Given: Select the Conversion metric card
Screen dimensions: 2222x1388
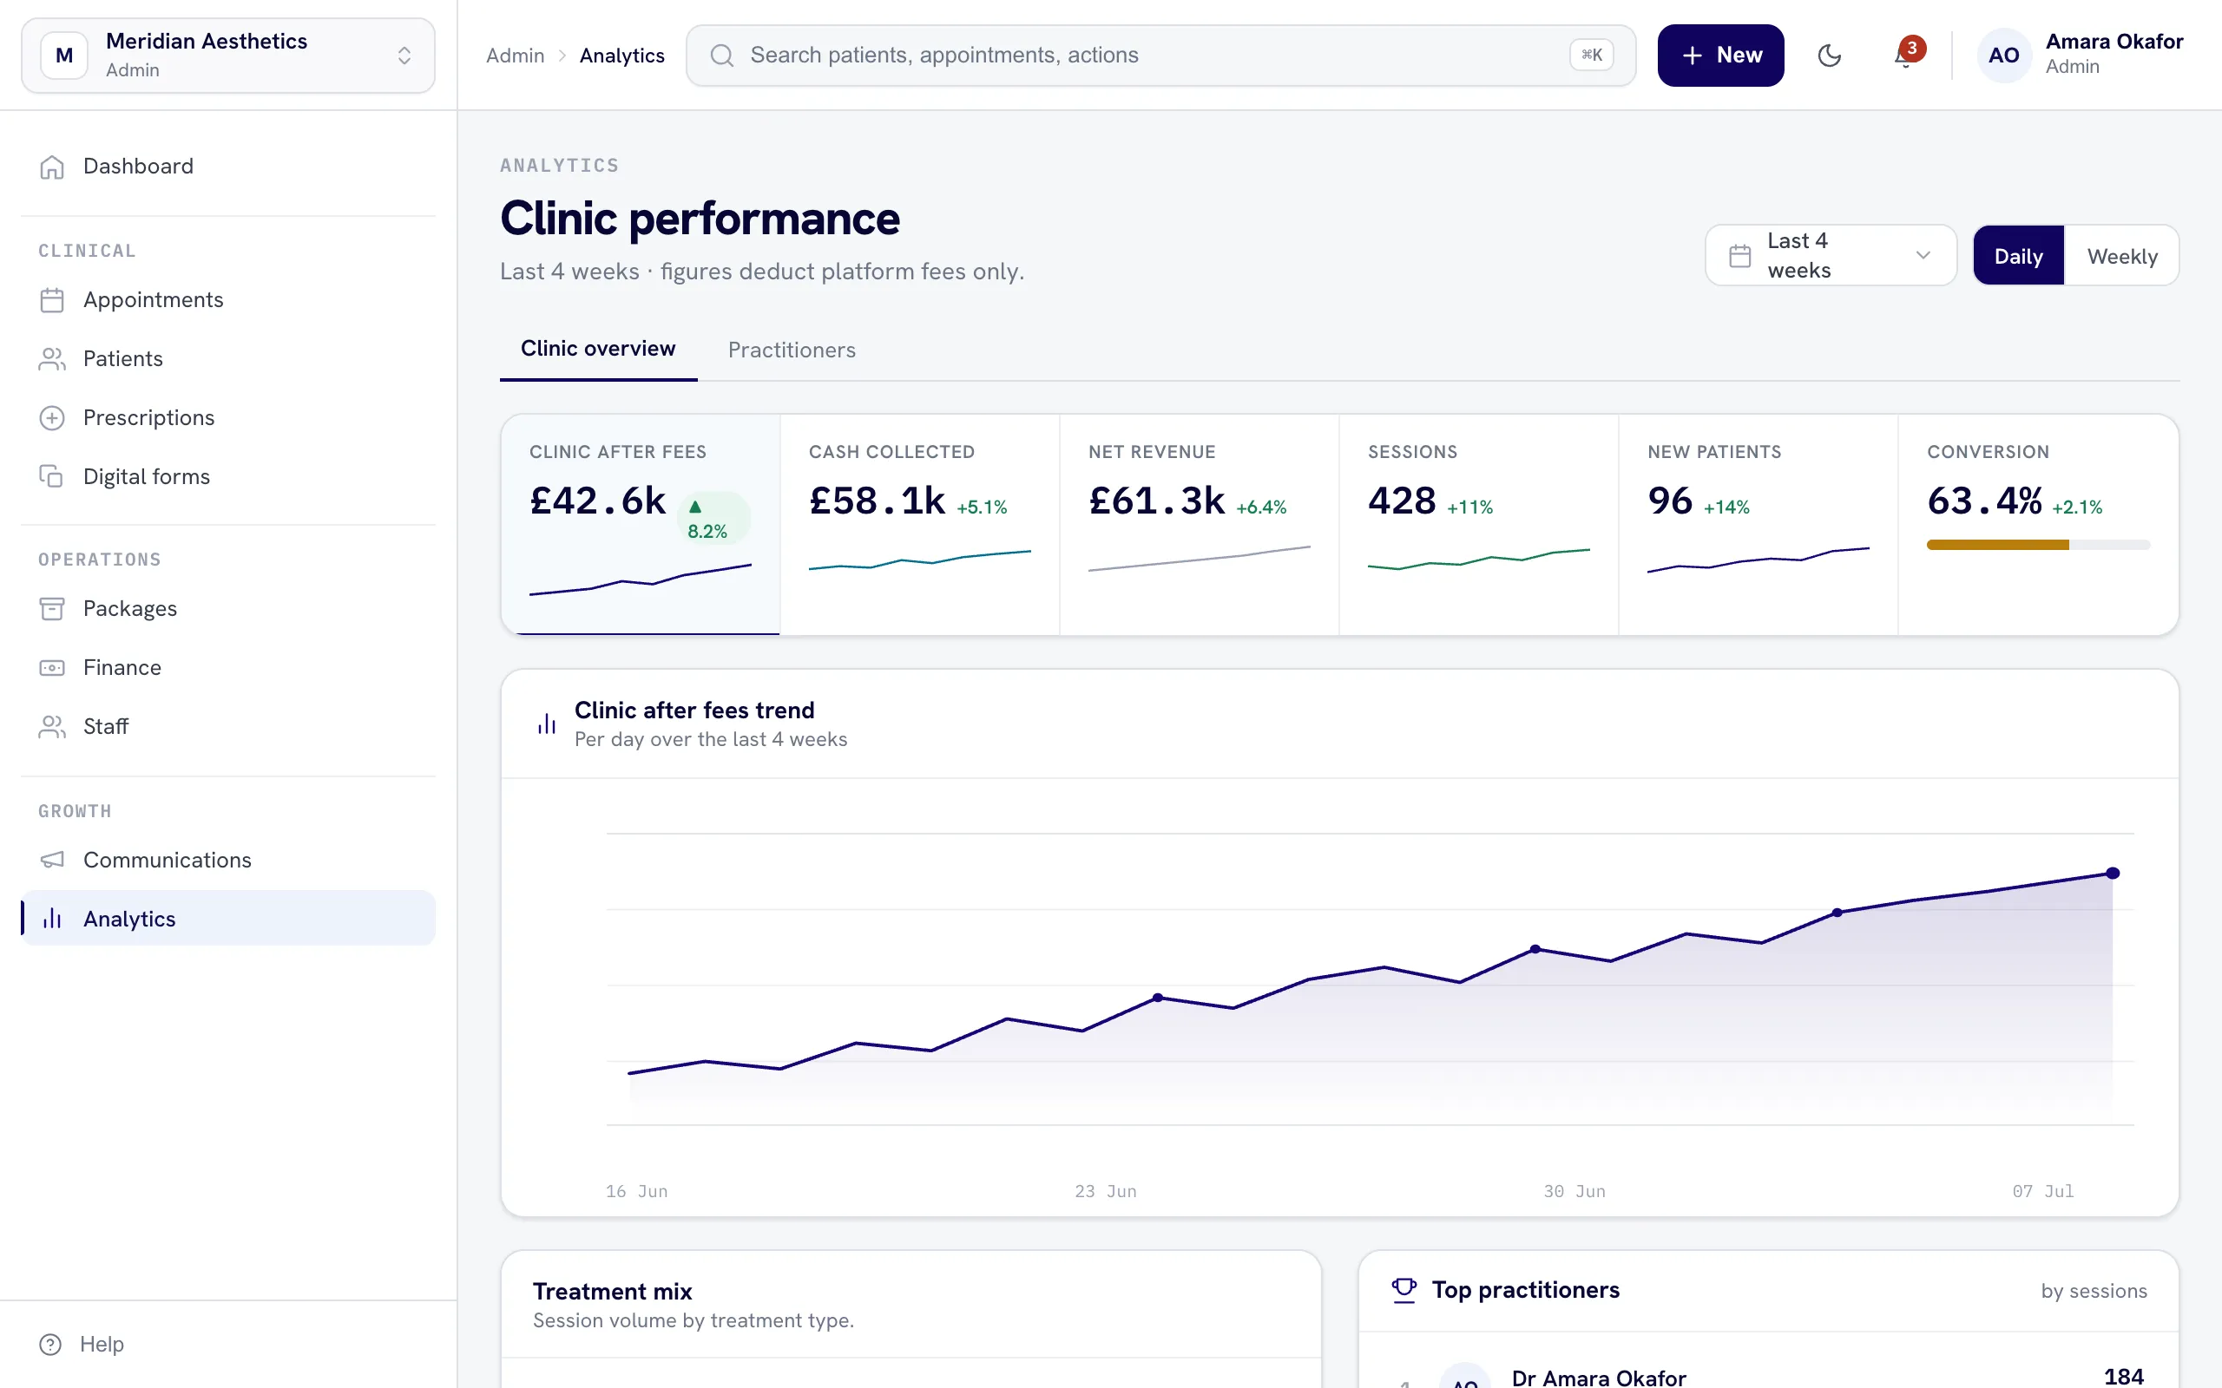Looking at the screenshot, I should click(2038, 524).
